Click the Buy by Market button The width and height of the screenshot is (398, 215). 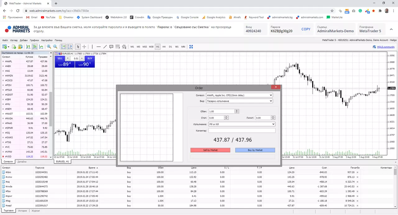255,150
